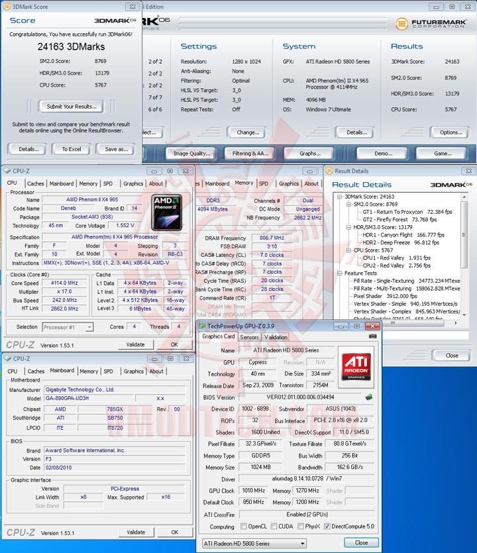Open the Processor #1 selection dropdown
Viewport: 477px width, 553px height.
(x=68, y=327)
